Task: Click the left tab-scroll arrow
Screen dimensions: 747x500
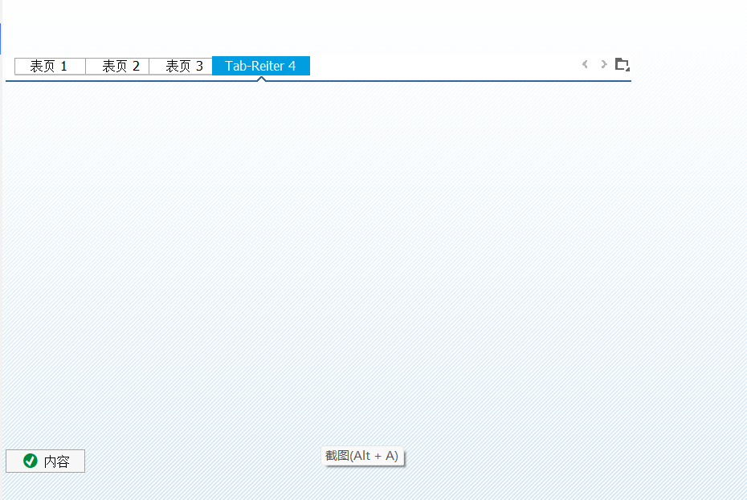Action: 585,64
